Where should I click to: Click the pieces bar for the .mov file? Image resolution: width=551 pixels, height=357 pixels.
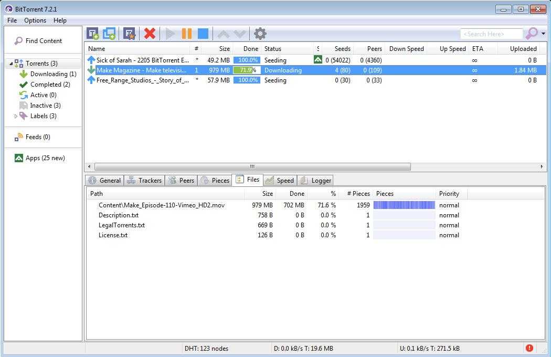click(404, 205)
